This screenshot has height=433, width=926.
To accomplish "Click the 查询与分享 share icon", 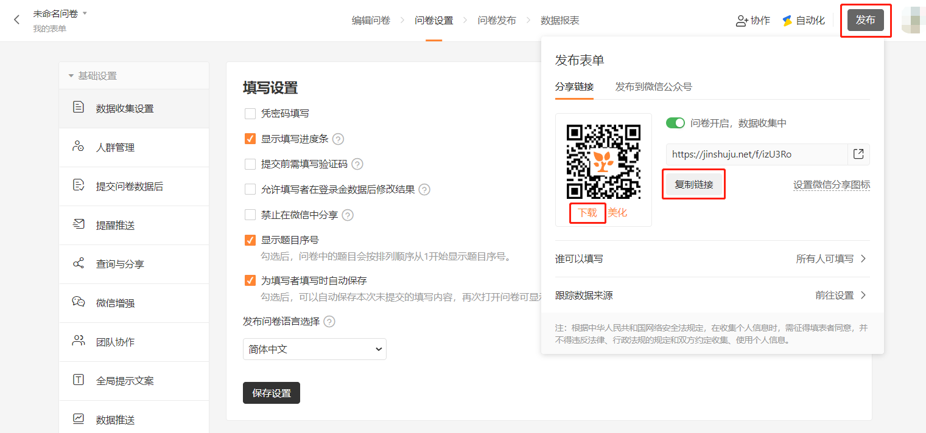I will pyautogui.click(x=79, y=263).
